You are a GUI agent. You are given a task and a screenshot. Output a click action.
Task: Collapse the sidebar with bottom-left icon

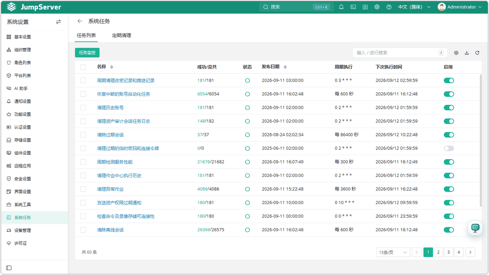[9, 268]
